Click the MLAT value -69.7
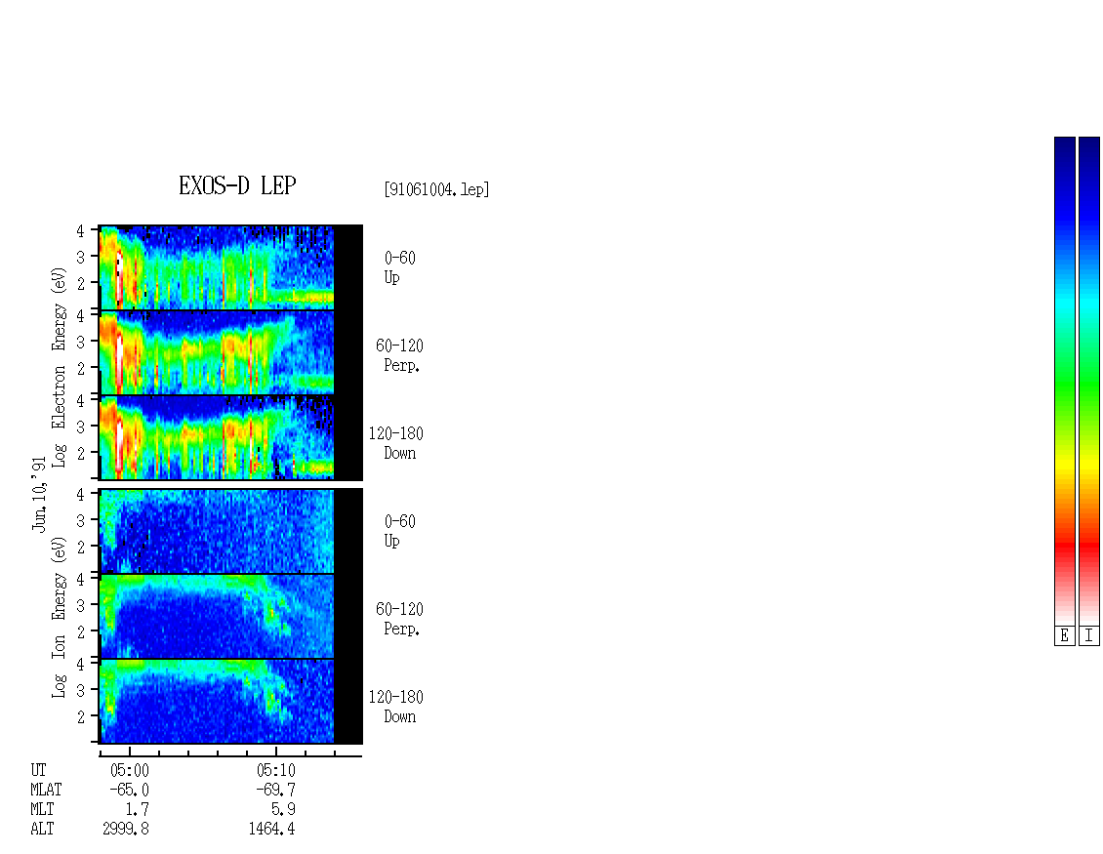This screenshot has width=1103, height=854. click(275, 790)
